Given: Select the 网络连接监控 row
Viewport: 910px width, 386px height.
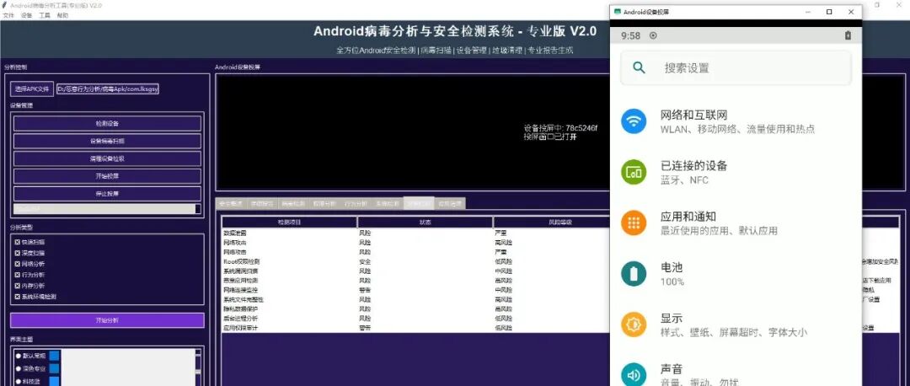Looking at the screenshot, I should coord(415,290).
